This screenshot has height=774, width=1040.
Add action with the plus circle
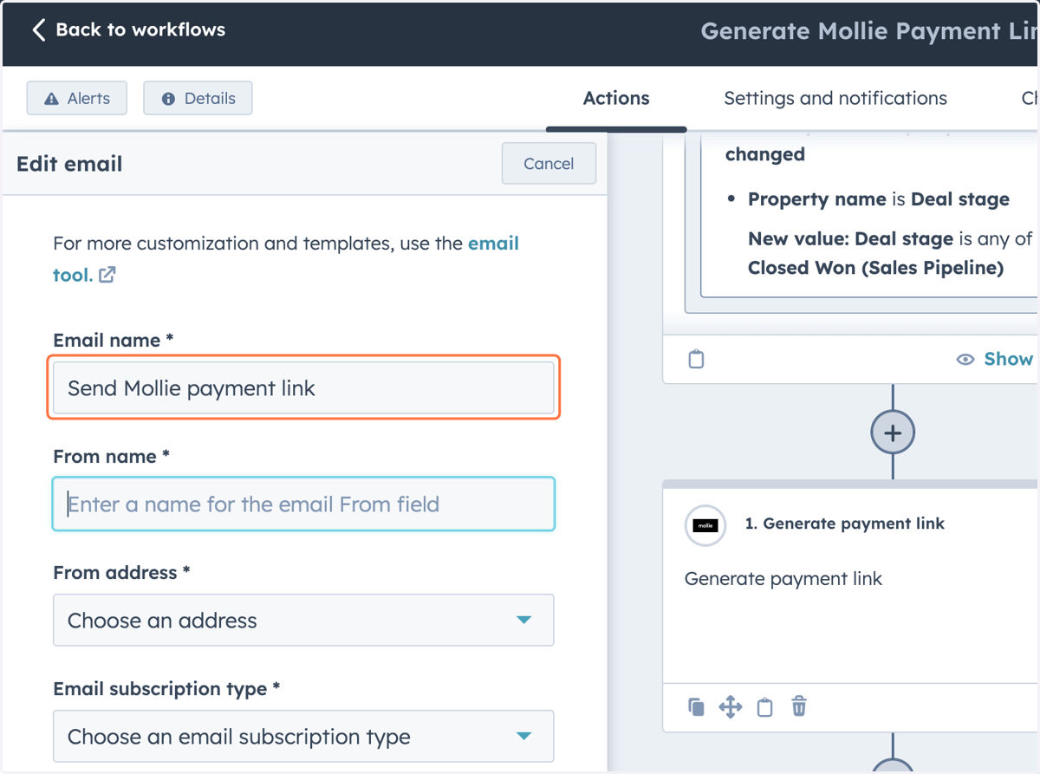(x=893, y=433)
